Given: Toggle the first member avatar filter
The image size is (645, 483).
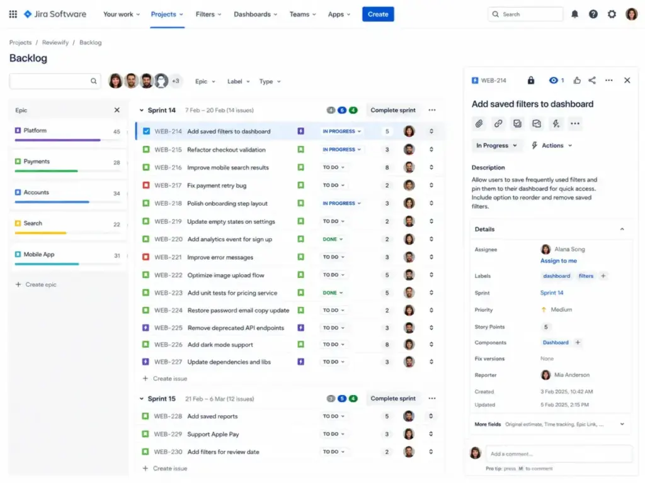Looking at the screenshot, I should click(116, 81).
